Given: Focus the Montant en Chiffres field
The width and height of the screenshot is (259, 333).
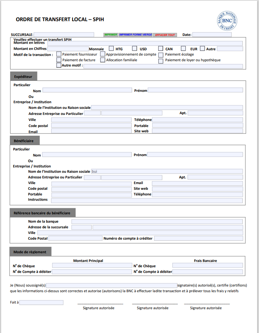Looking at the screenshot, I should pos(68,49).
